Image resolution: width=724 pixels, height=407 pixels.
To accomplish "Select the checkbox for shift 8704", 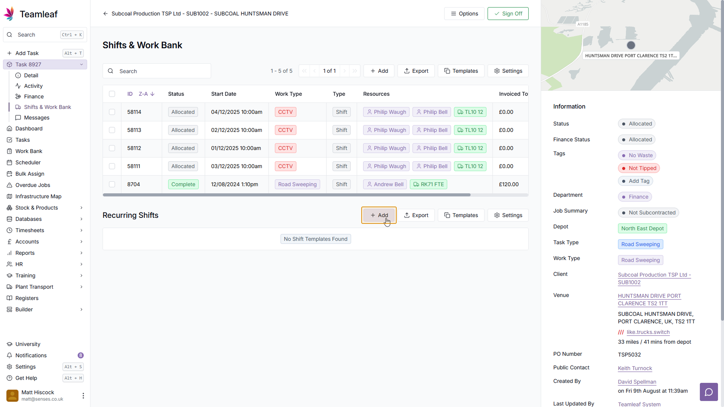I will tap(112, 184).
